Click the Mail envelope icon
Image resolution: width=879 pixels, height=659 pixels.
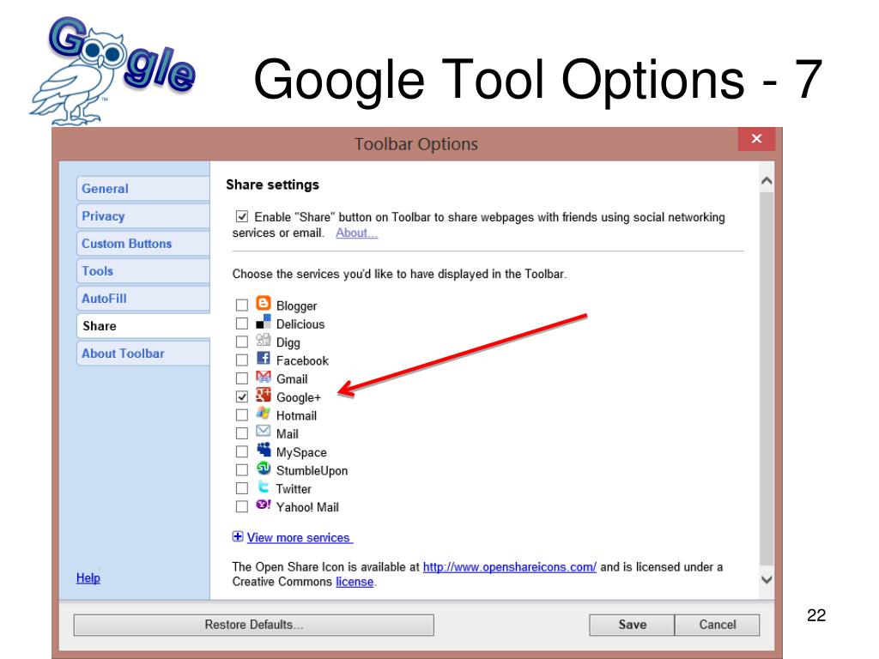pos(263,431)
